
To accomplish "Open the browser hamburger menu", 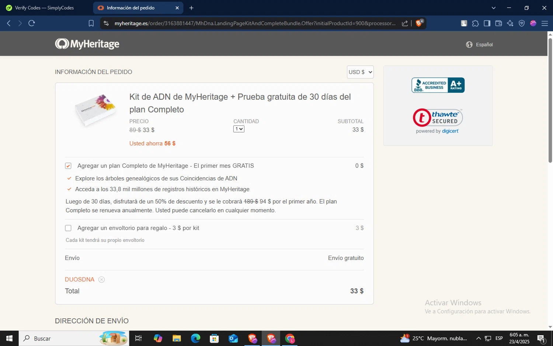I will click(x=545, y=23).
